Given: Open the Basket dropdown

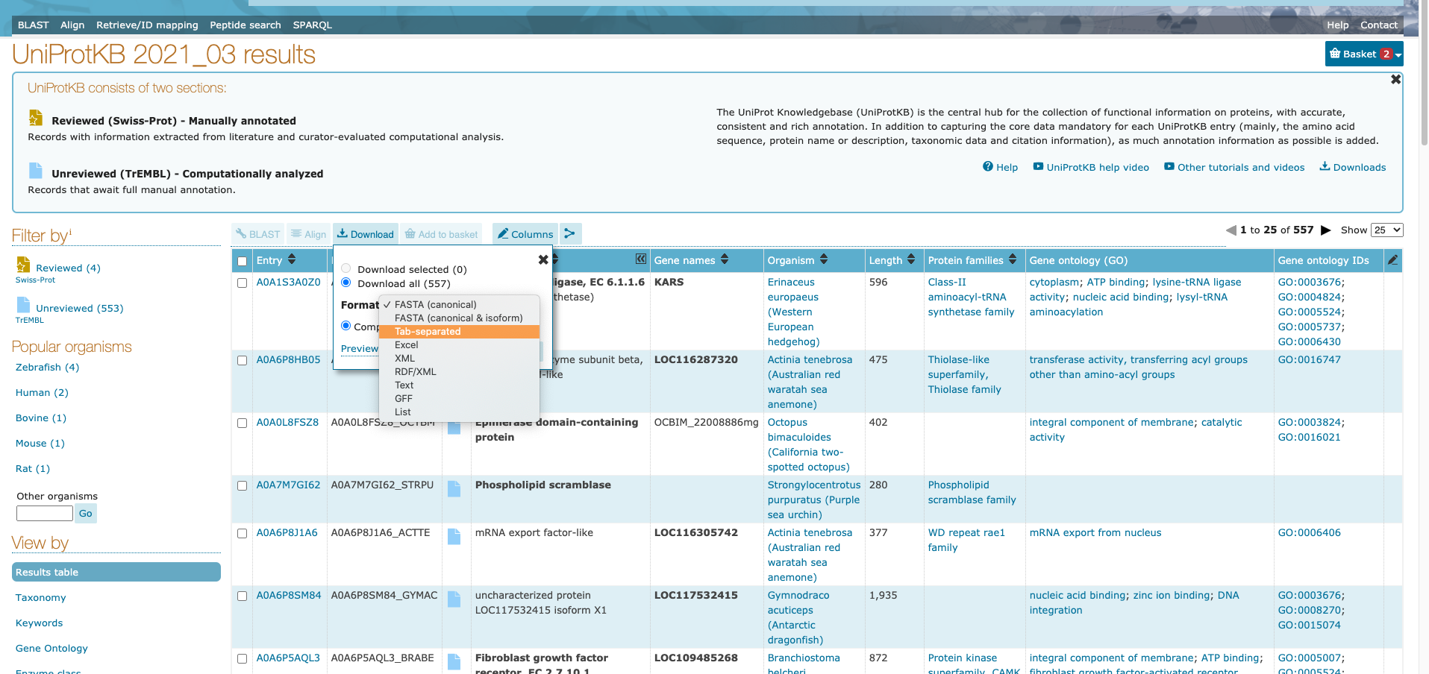Looking at the screenshot, I should point(1363,54).
